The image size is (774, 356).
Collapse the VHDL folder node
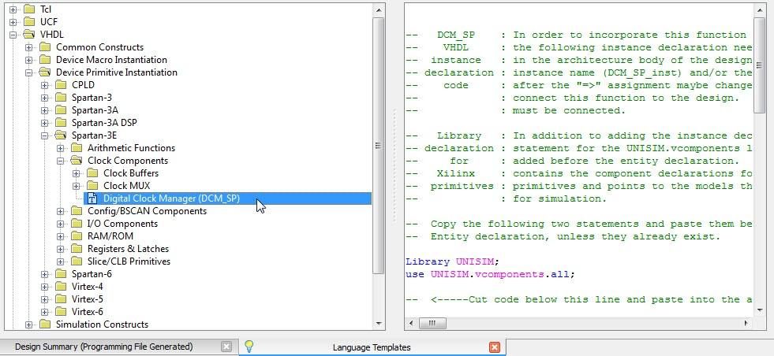tap(13, 35)
